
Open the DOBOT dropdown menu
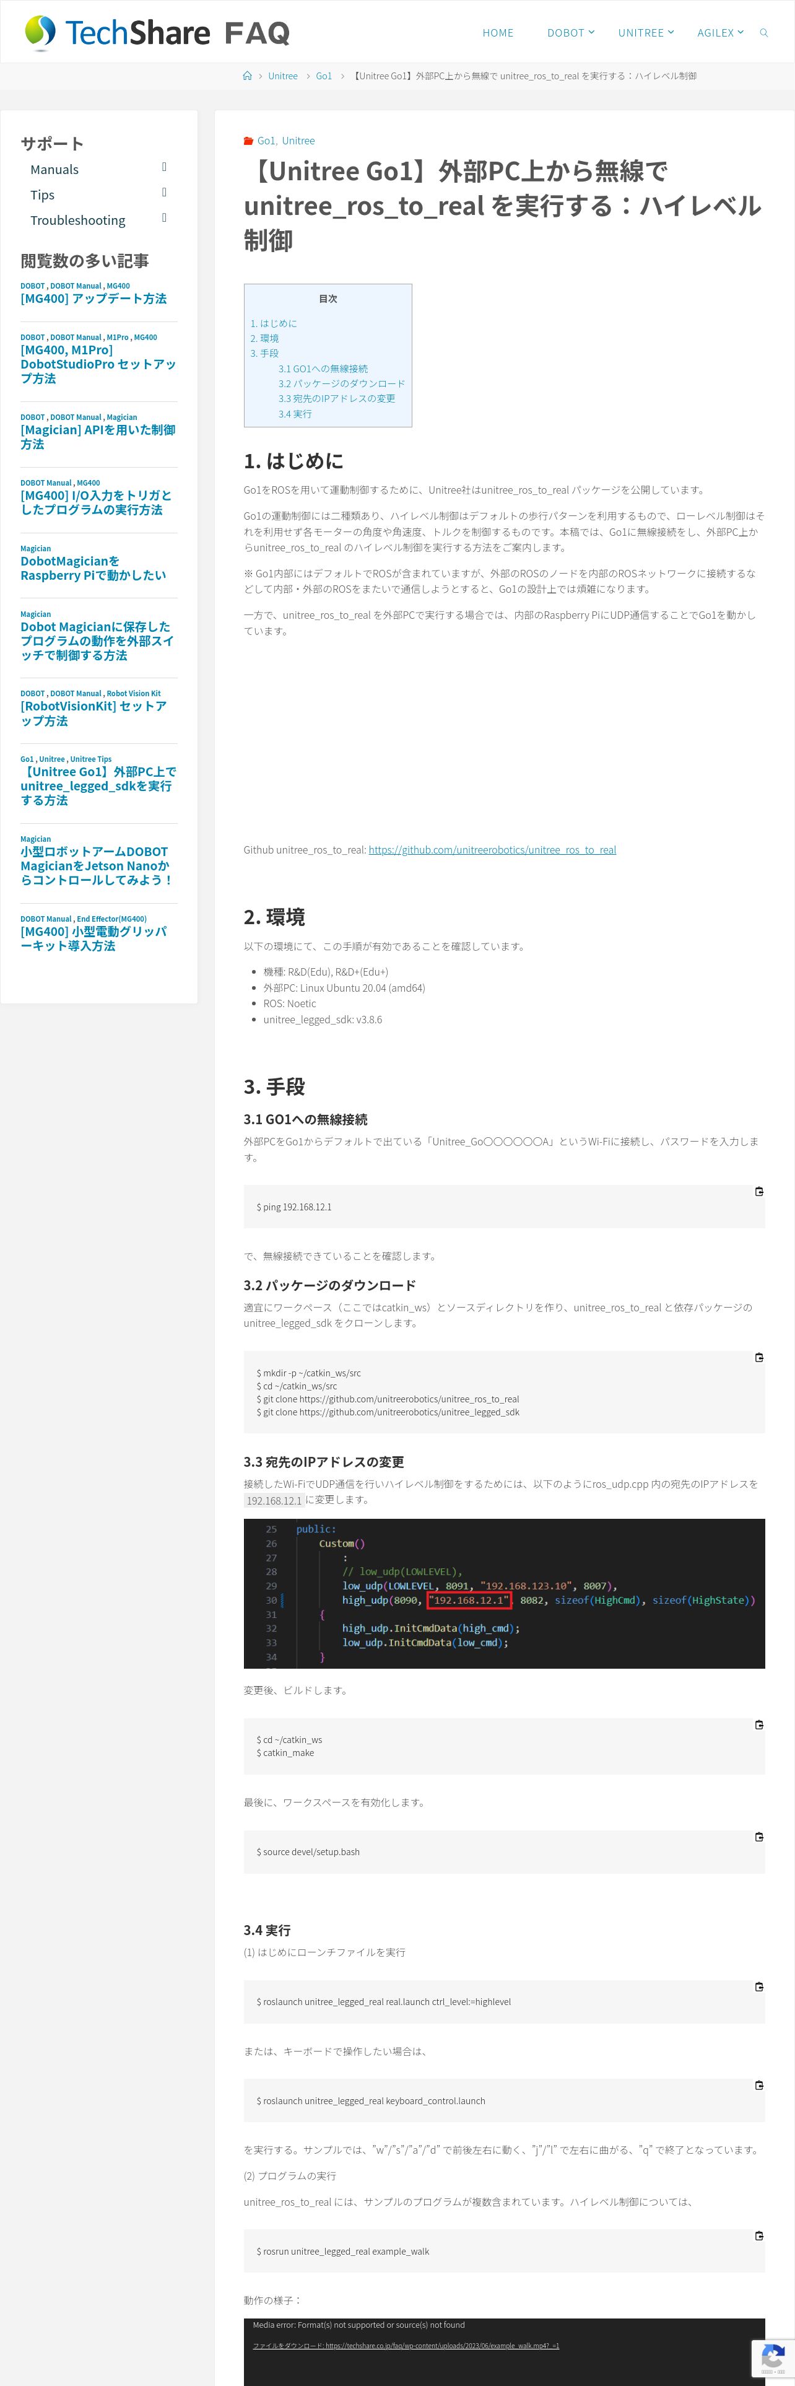click(x=570, y=32)
